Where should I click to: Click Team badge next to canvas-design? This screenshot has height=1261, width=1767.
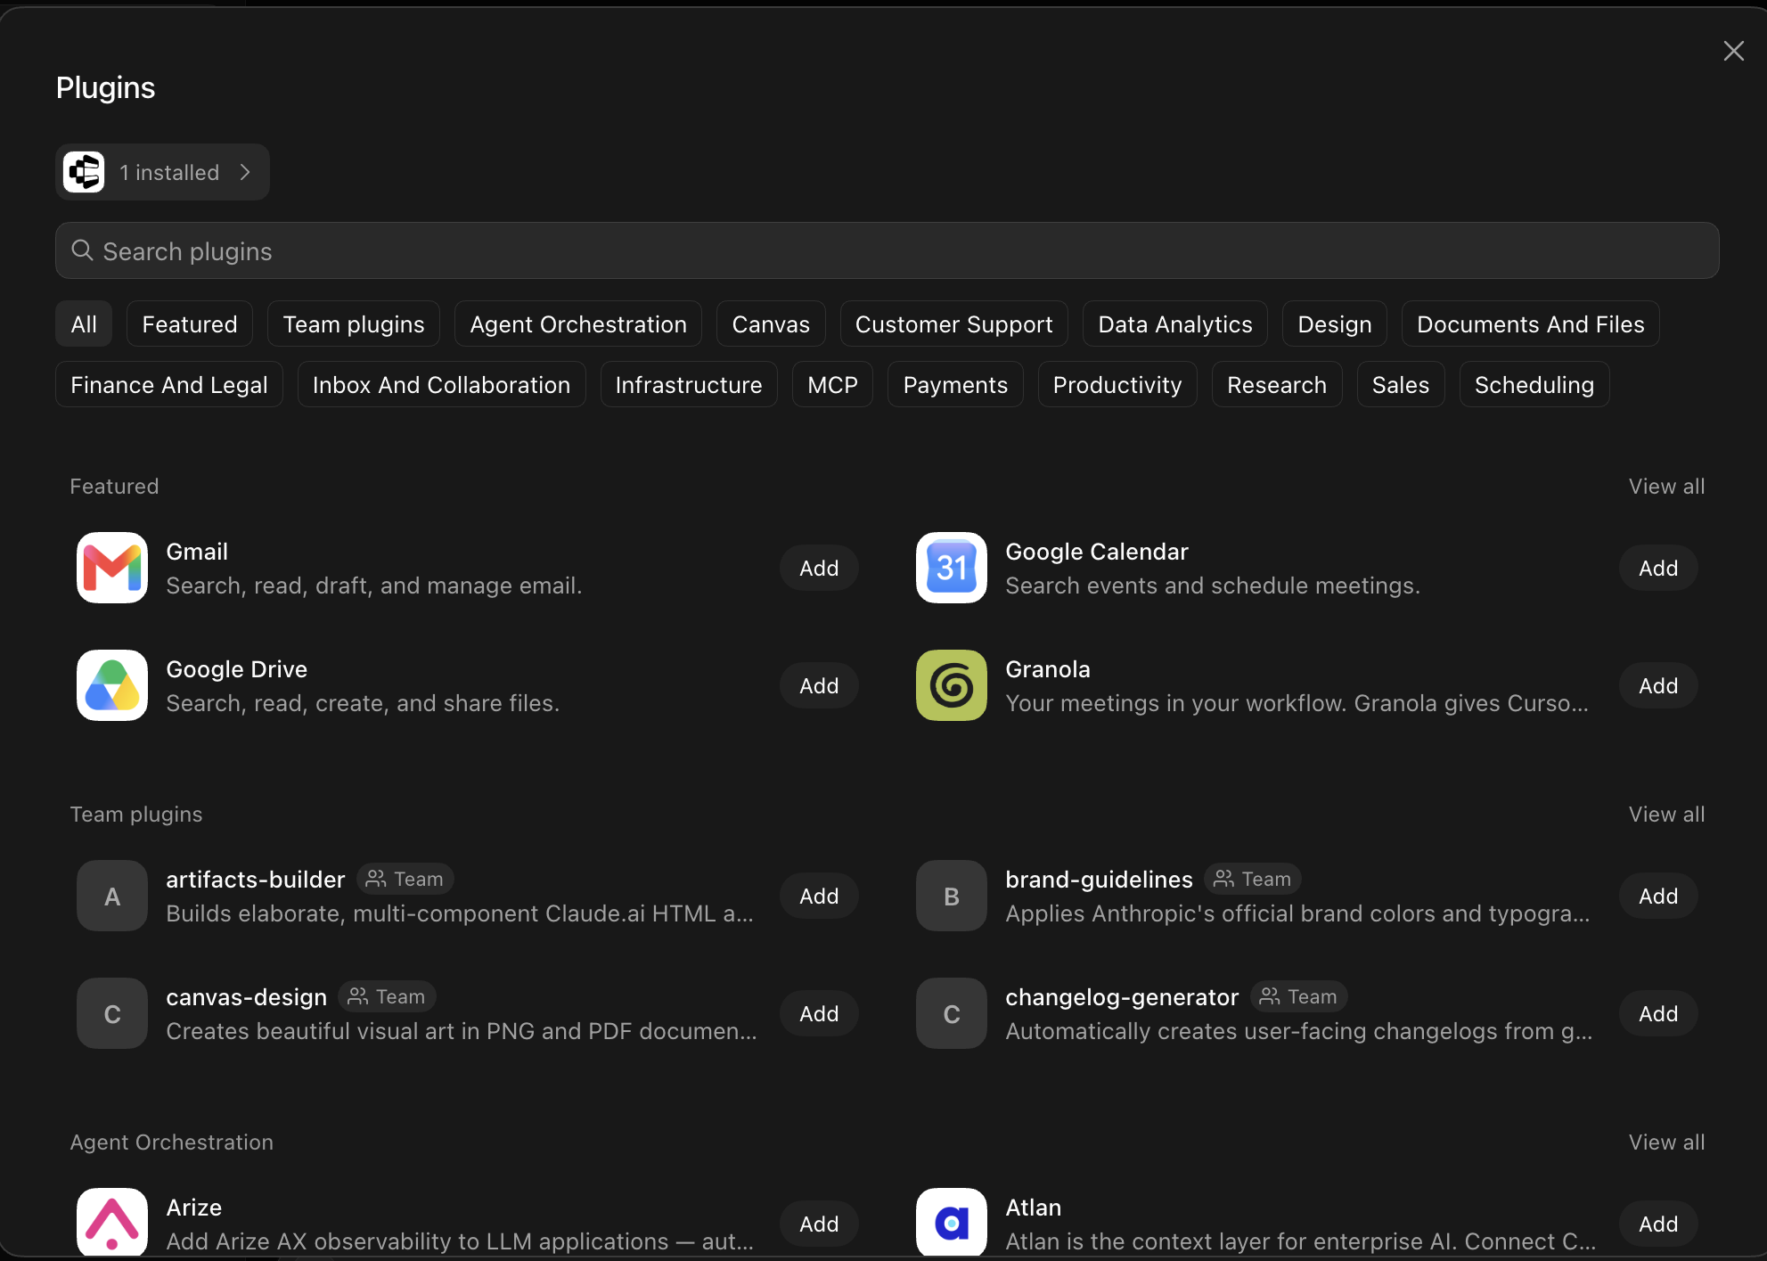coord(387,996)
